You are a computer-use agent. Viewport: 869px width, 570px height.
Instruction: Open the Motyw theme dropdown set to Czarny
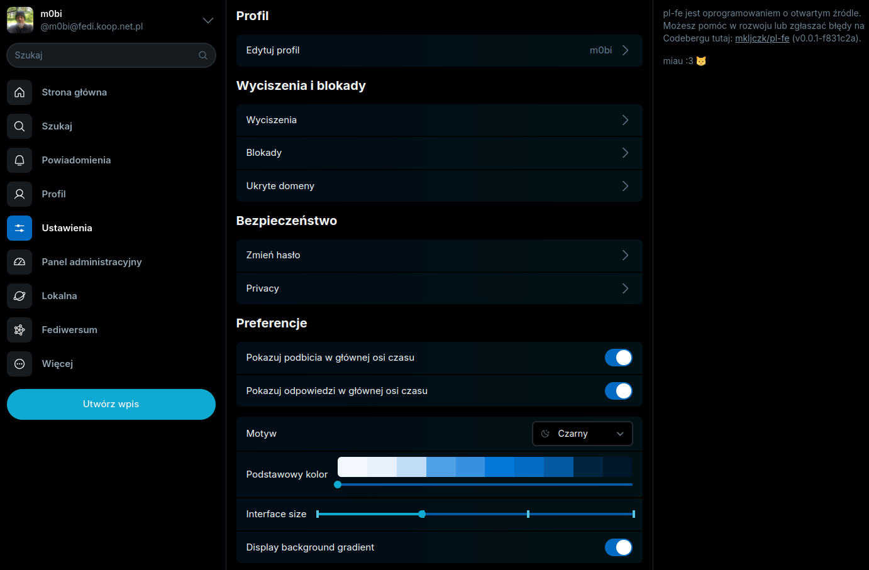pos(582,434)
